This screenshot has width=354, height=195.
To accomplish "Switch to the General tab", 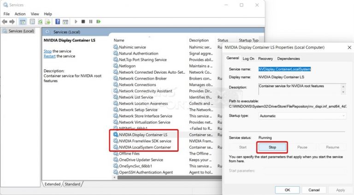I will pyautogui.click(x=233, y=58).
